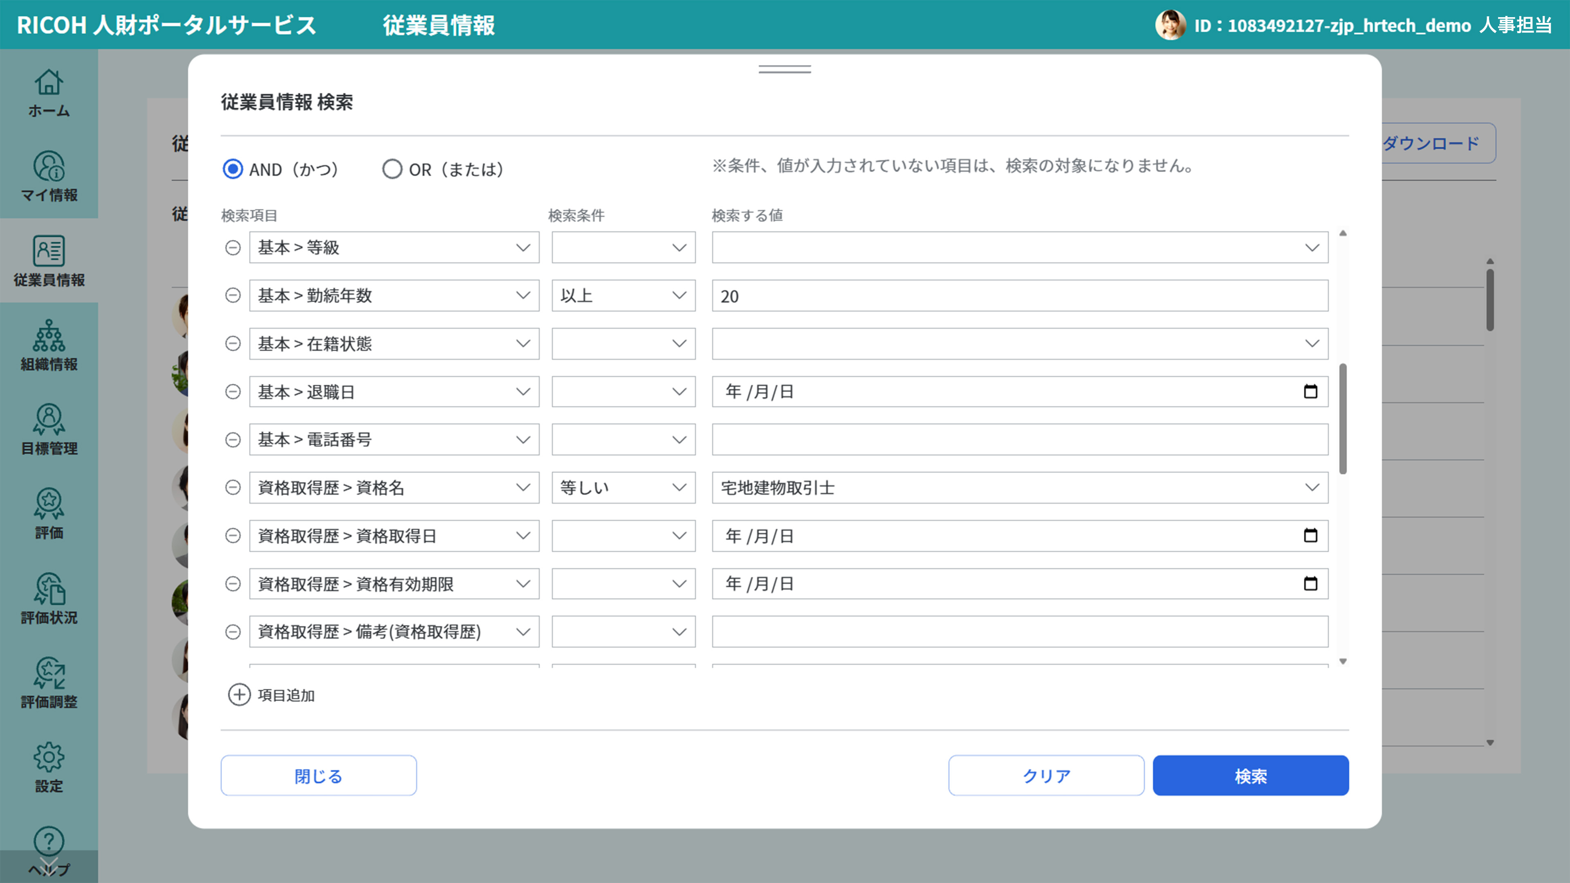The image size is (1570, 883).
Task: Click the 検索 search button
Action: (x=1250, y=775)
